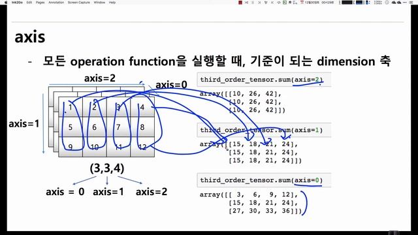Viewport: 418px width, 235px height.
Task: Open the Edit menu
Action: (x=29, y=3)
